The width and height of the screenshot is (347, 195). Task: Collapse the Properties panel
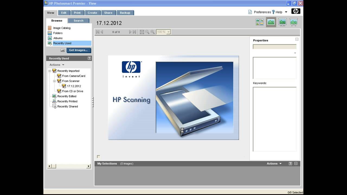point(297,39)
